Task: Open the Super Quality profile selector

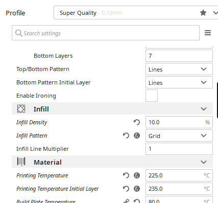Action: pyautogui.click(x=136, y=13)
